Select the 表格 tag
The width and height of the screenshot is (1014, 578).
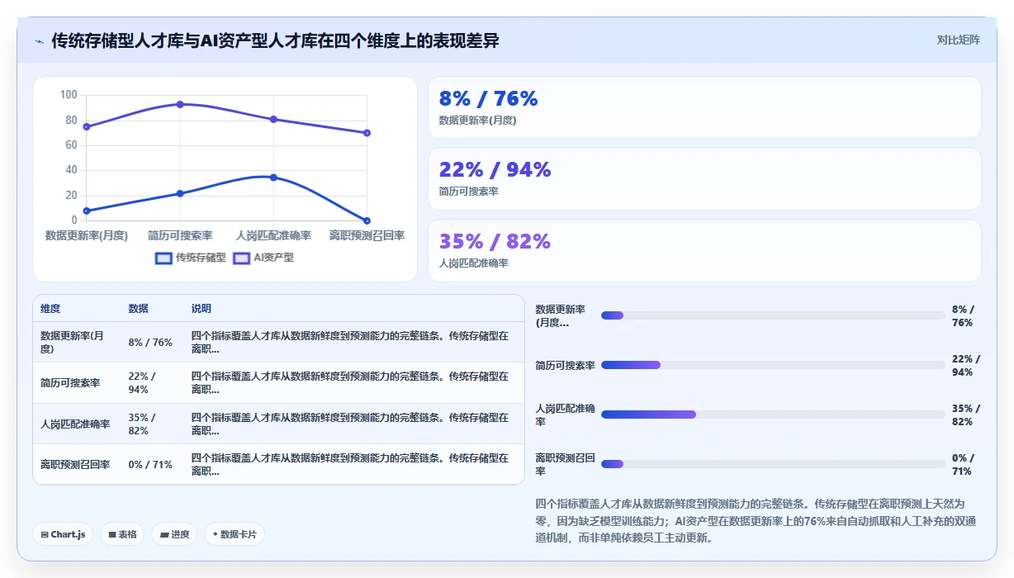pyautogui.click(x=122, y=534)
